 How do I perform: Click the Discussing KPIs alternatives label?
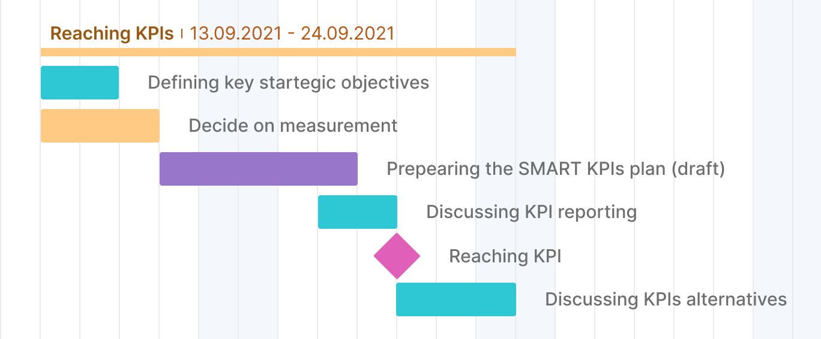tap(666, 299)
